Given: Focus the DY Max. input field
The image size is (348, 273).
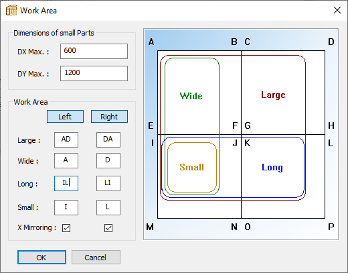Looking at the screenshot, I should coord(94,73).
